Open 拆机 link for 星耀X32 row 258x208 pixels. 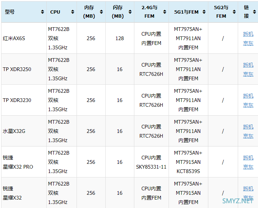[248, 188]
